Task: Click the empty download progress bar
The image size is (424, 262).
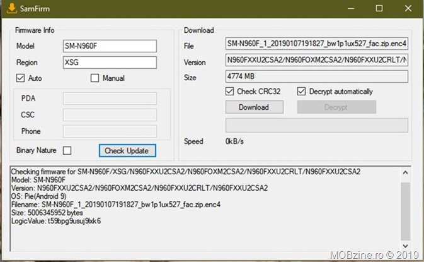Action: pyautogui.click(x=317, y=125)
